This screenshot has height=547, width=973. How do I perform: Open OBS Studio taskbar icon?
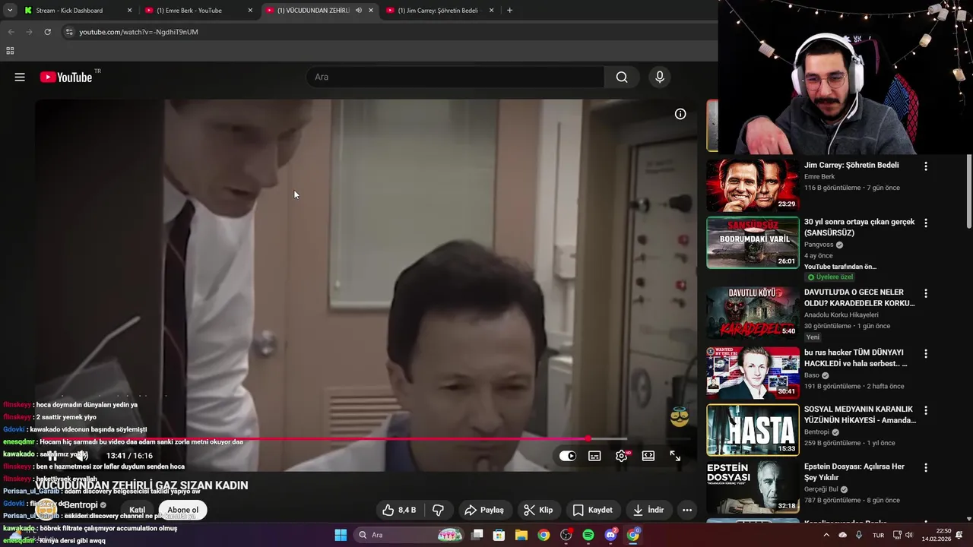coord(566,535)
